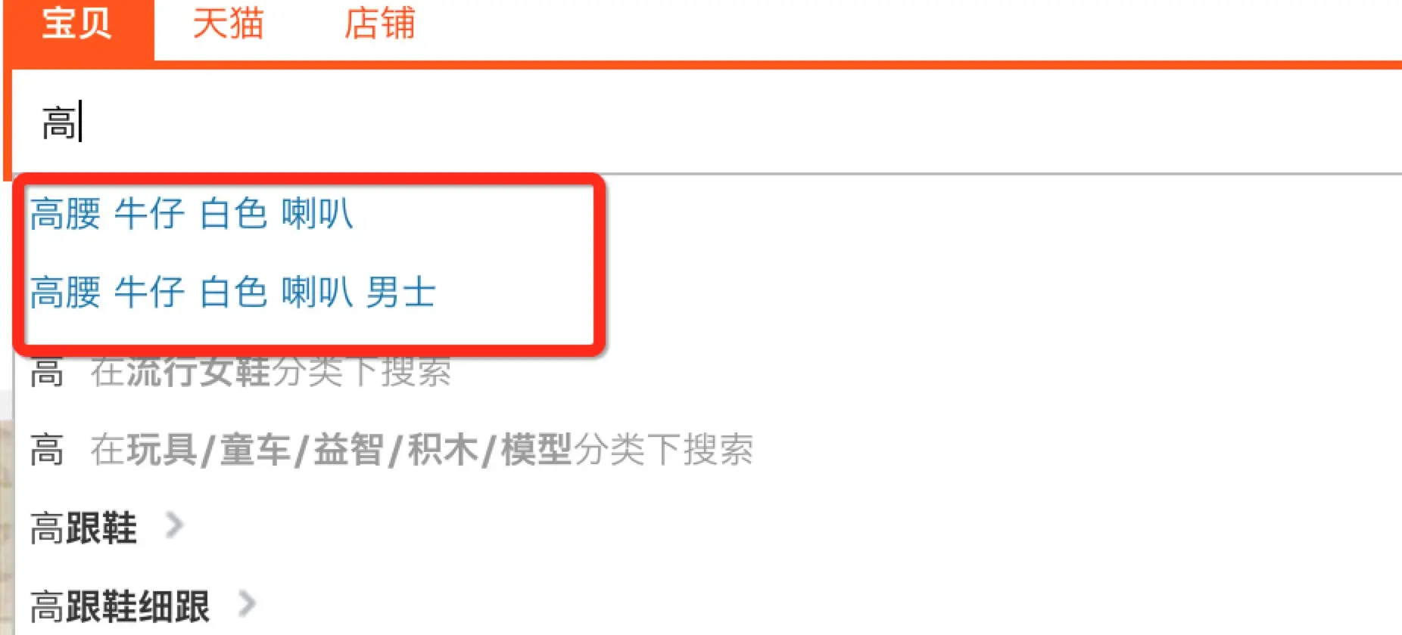
Task: Place cursor after typed 高 in search box
Action: point(80,122)
